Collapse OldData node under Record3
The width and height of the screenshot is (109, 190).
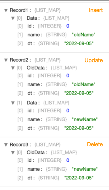point(13,153)
